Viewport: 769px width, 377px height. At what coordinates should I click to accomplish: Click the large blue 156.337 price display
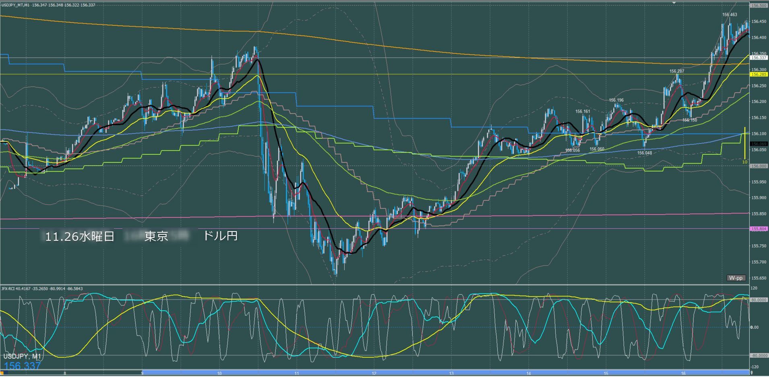22,366
